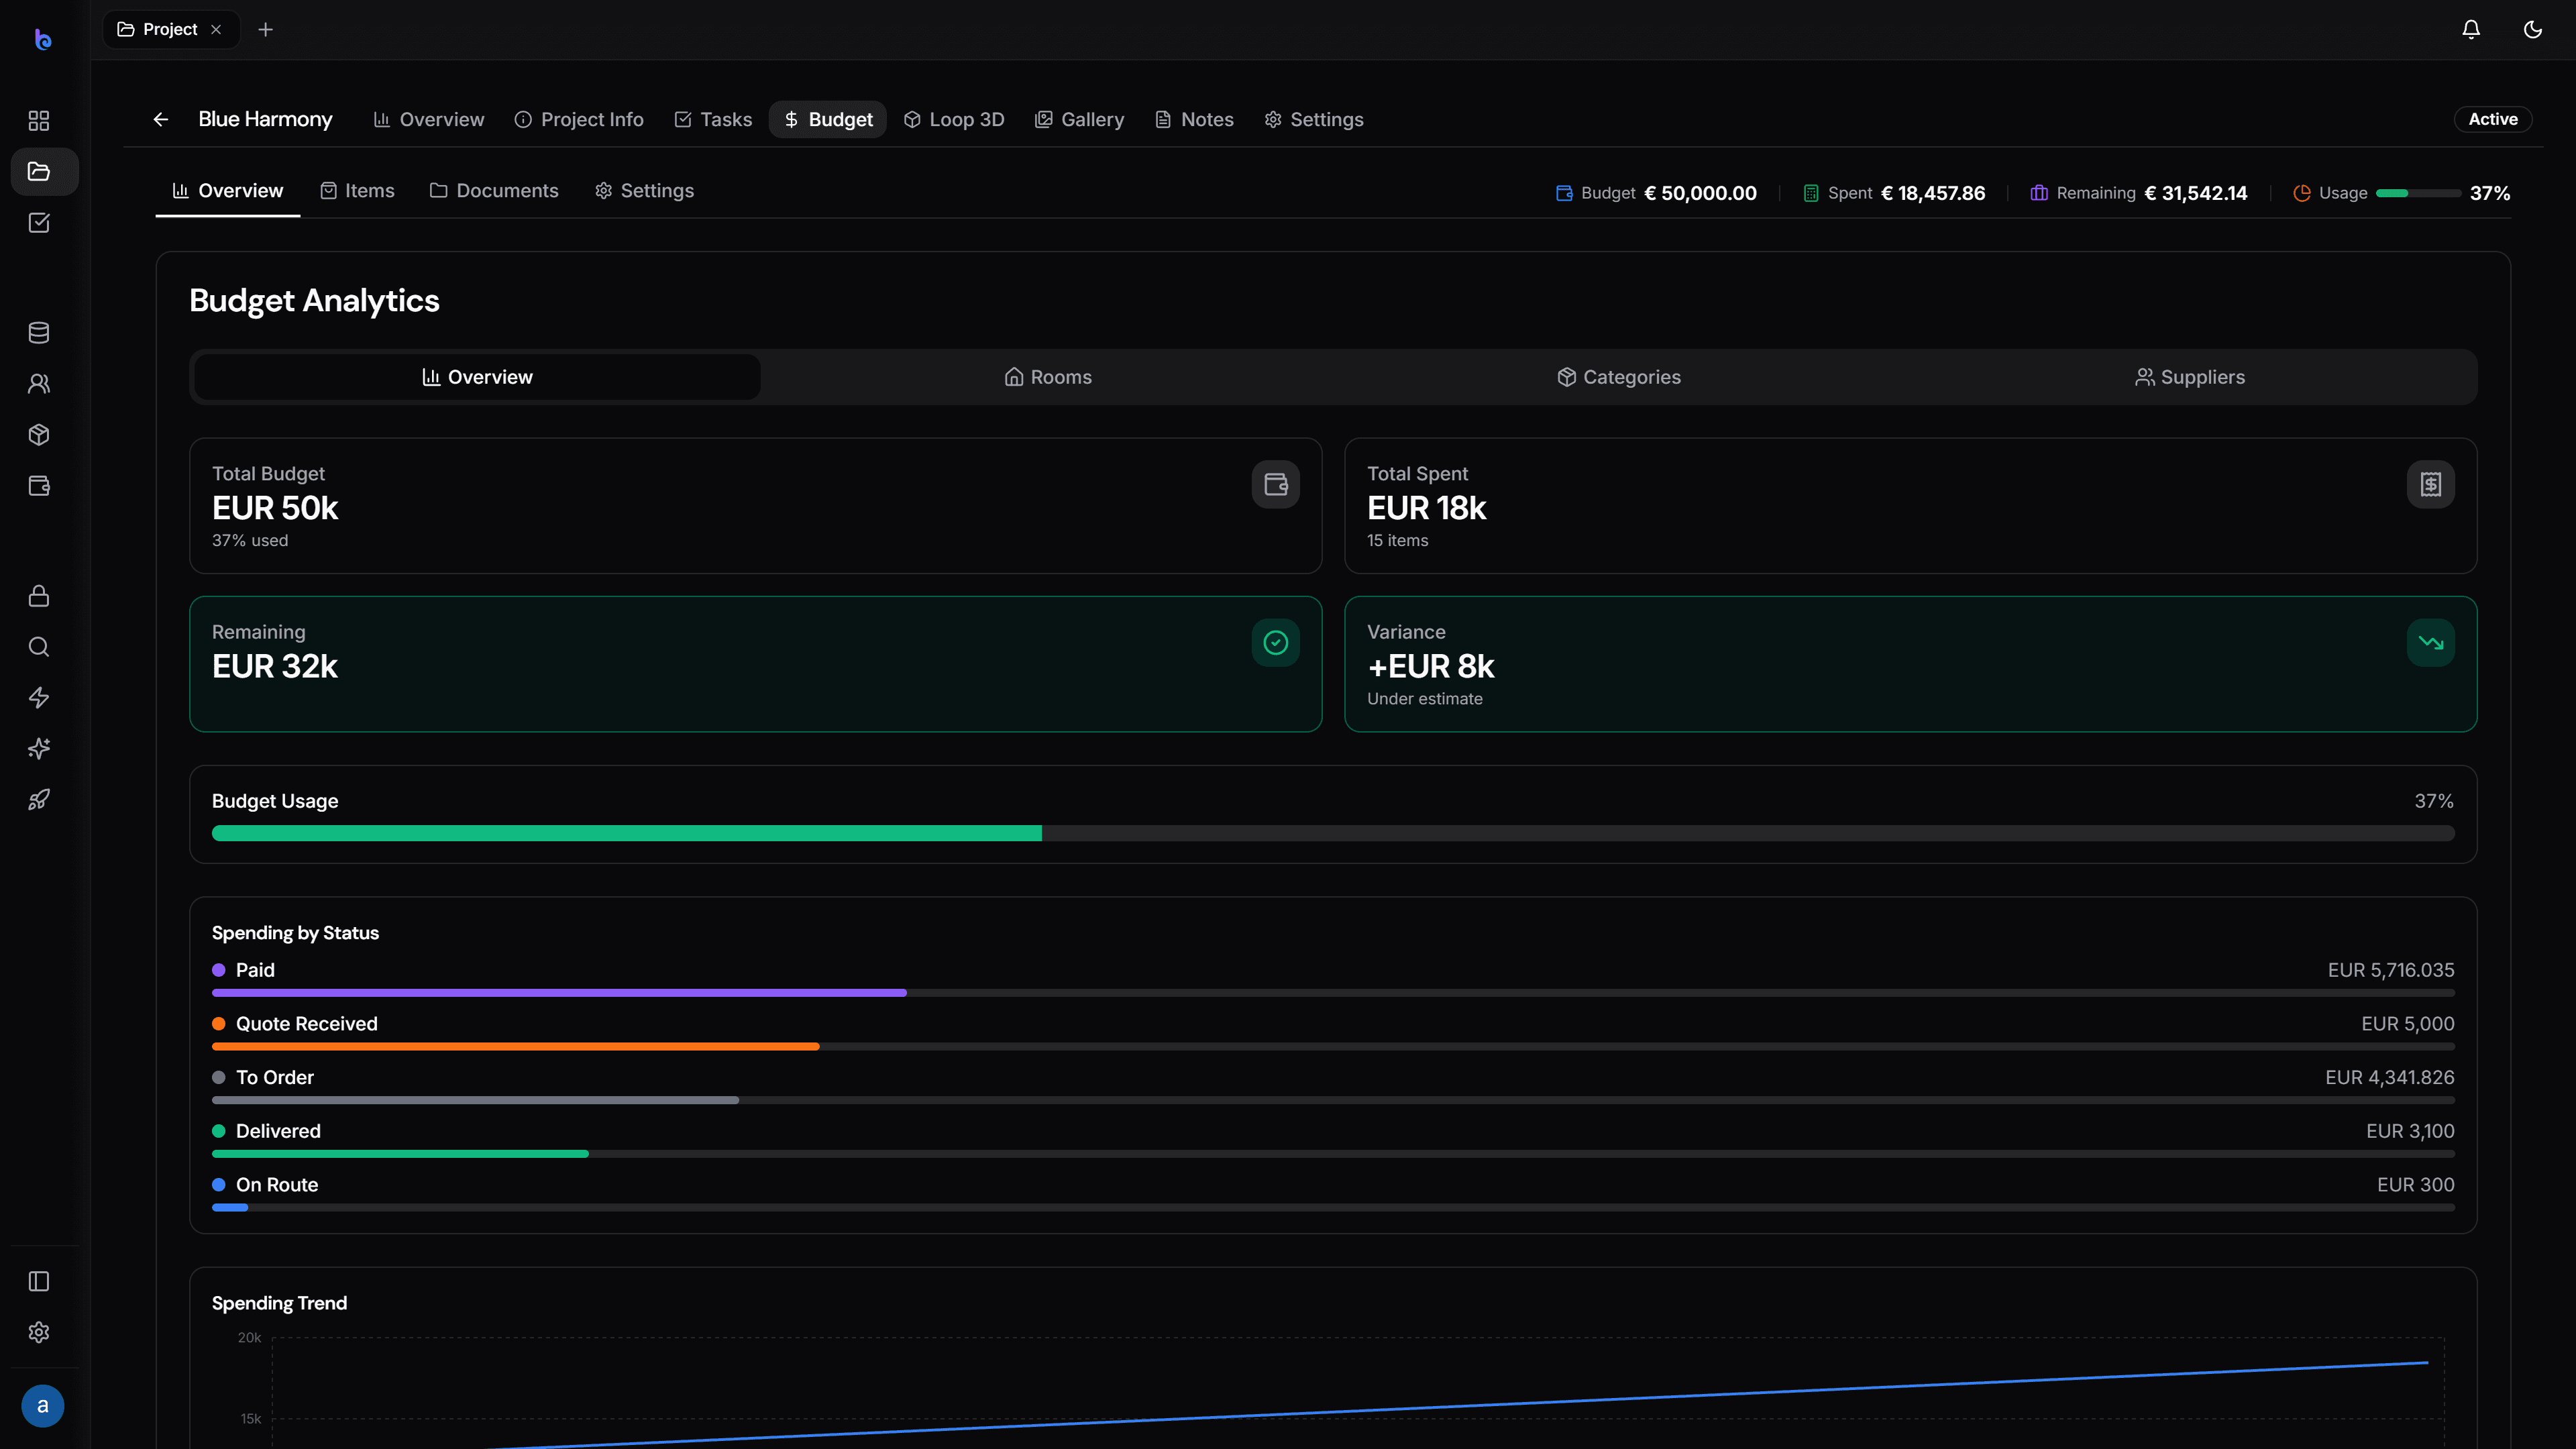Switch analytics to Suppliers

click(x=2190, y=377)
